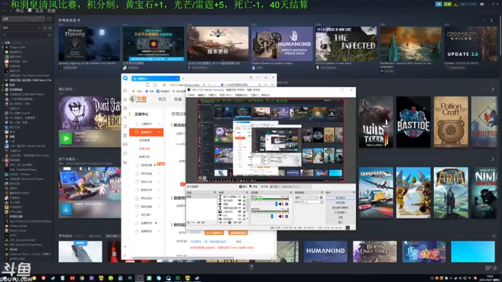The width and height of the screenshot is (502, 282).
Task: Select 7 Days to Die in Steam library
Action: 18,48
